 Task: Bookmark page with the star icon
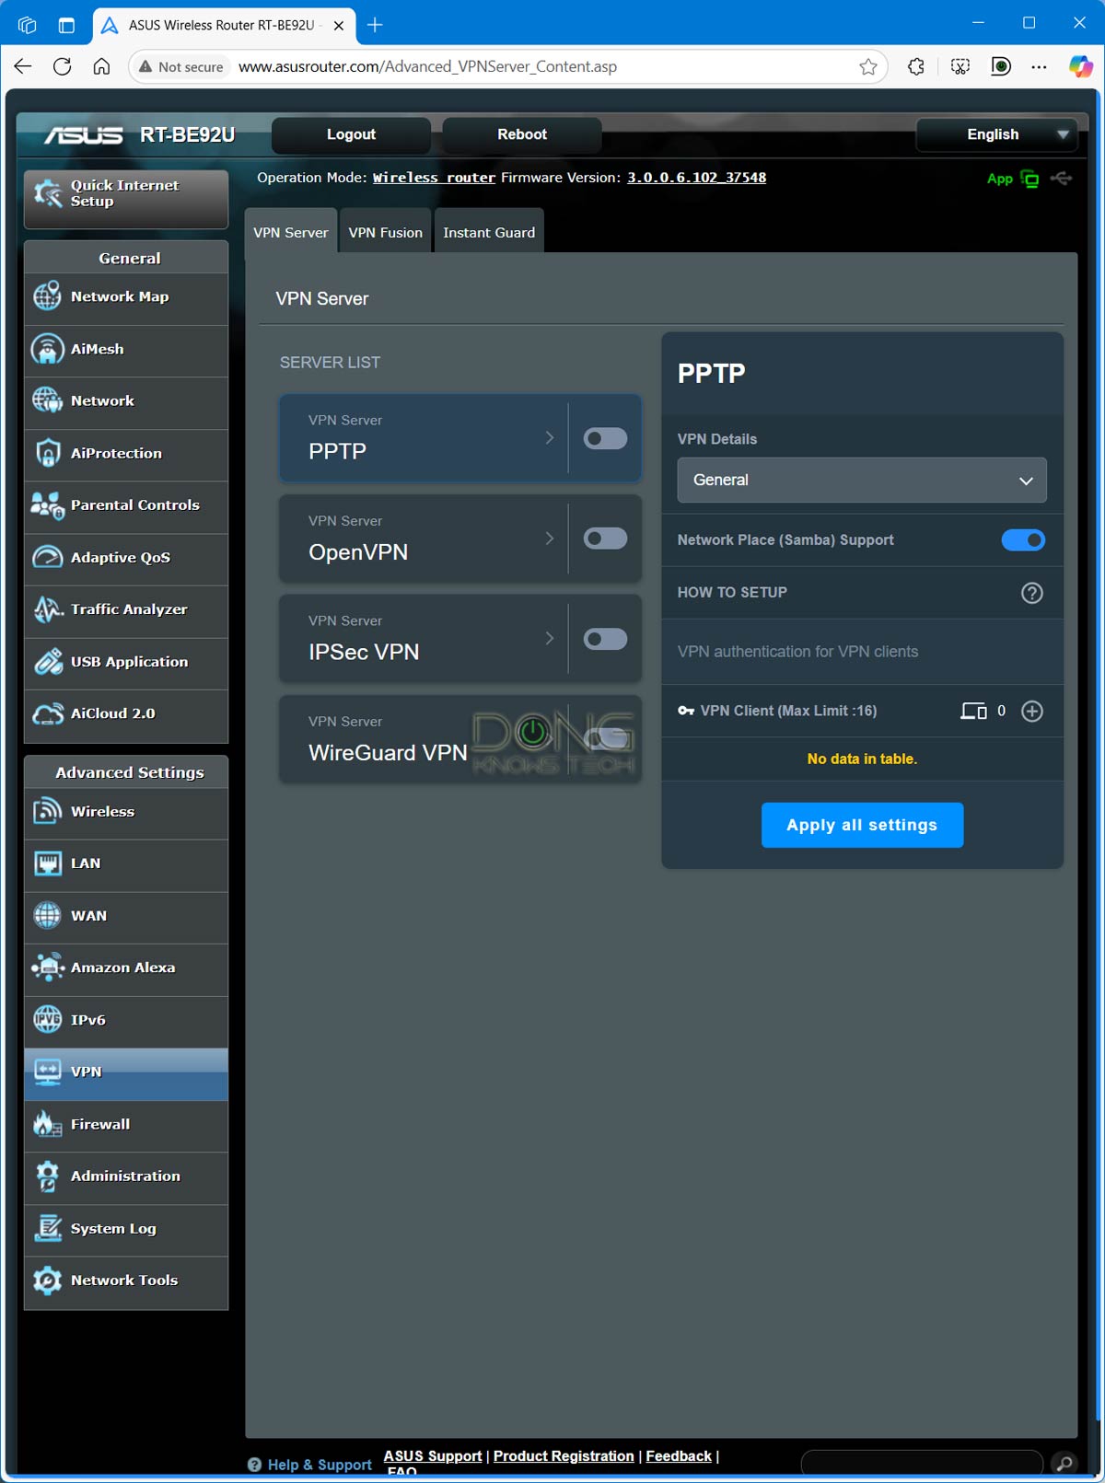click(867, 66)
